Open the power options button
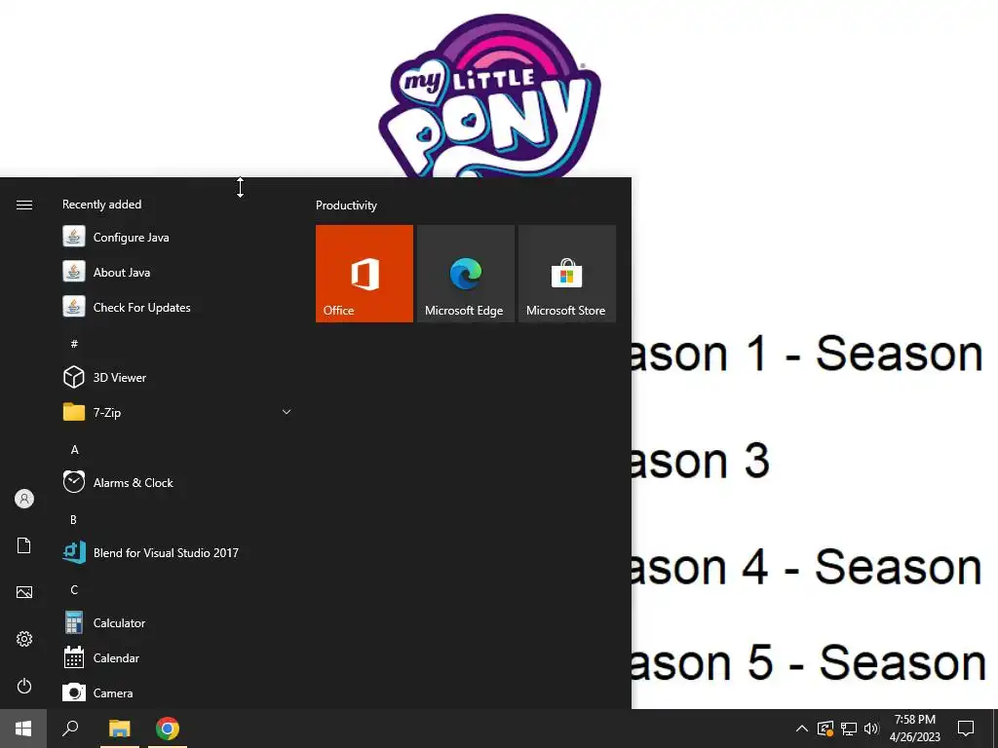 tap(24, 686)
